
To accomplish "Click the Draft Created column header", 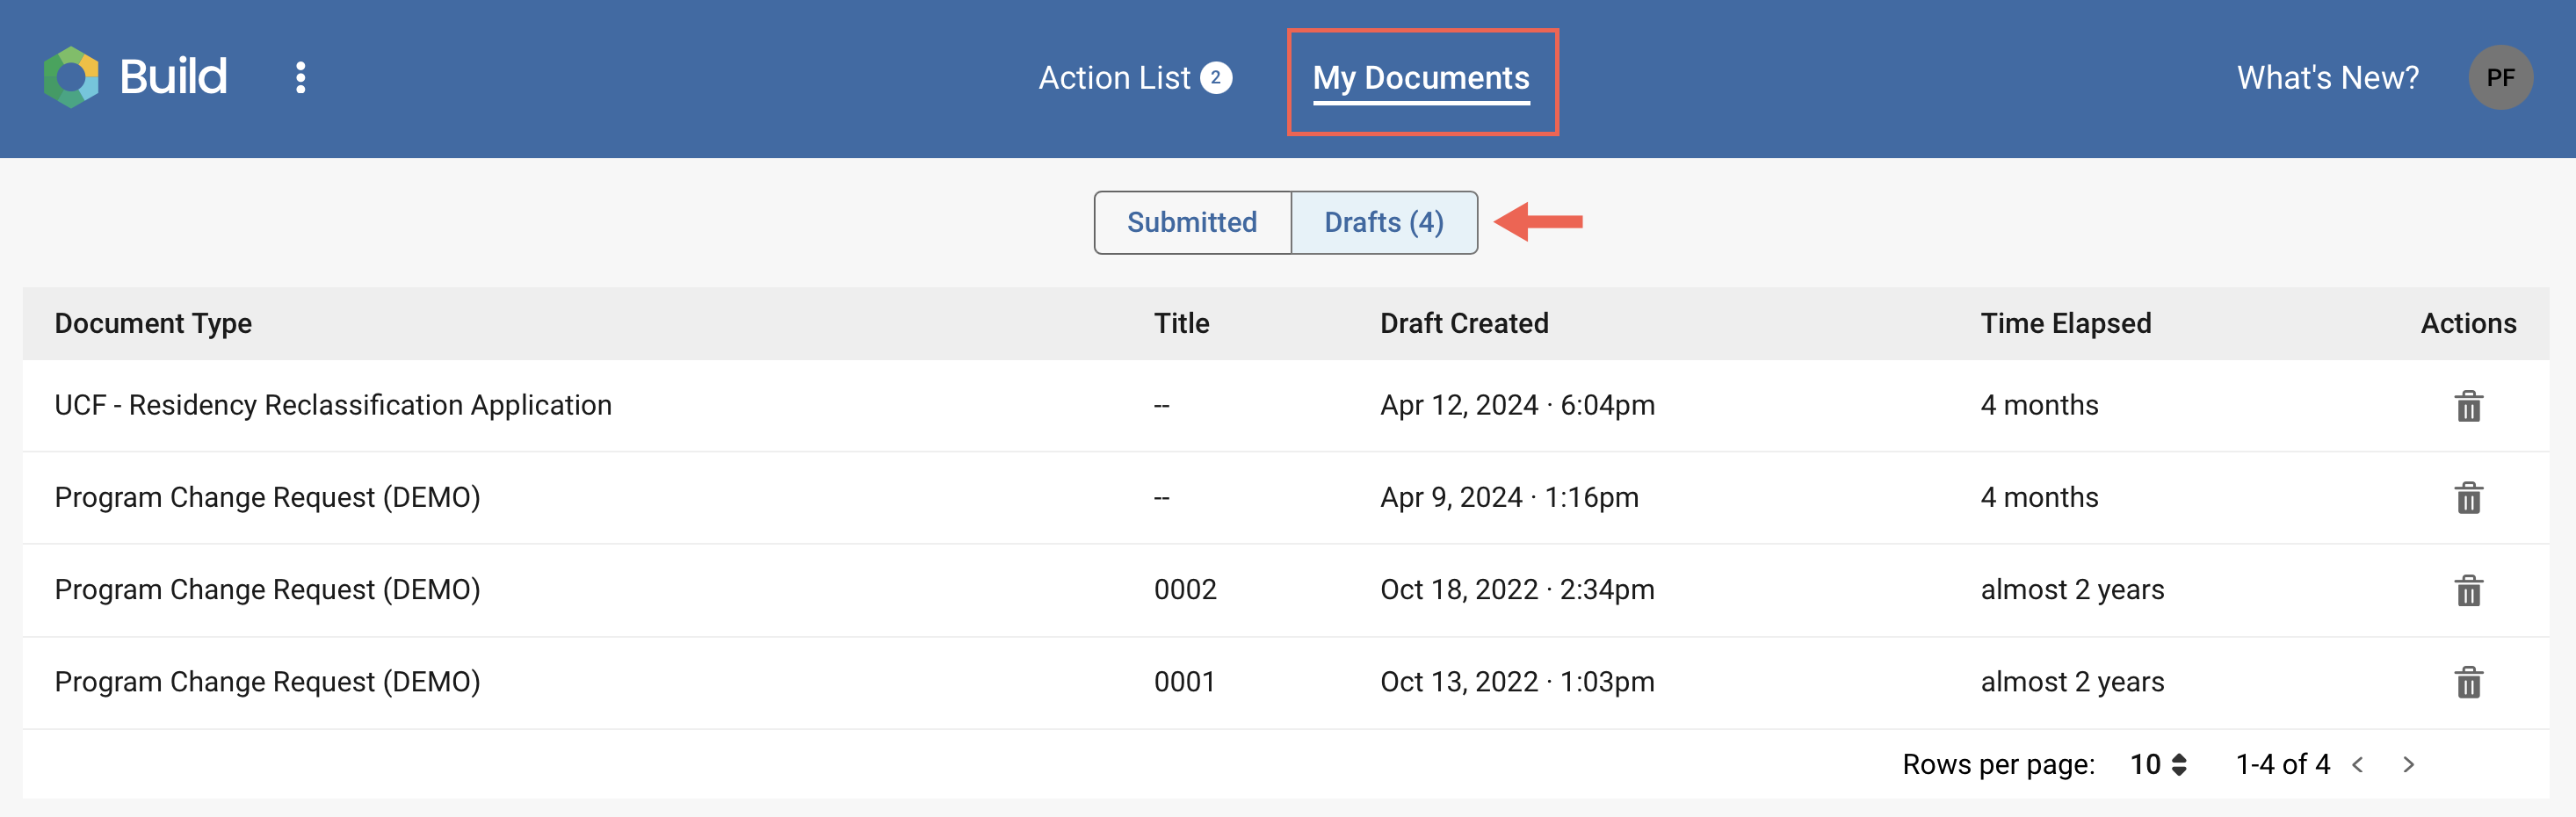I will point(1464,322).
